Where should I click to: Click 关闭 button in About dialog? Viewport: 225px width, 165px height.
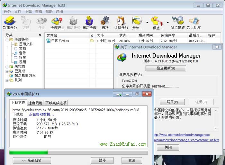pos(168,147)
